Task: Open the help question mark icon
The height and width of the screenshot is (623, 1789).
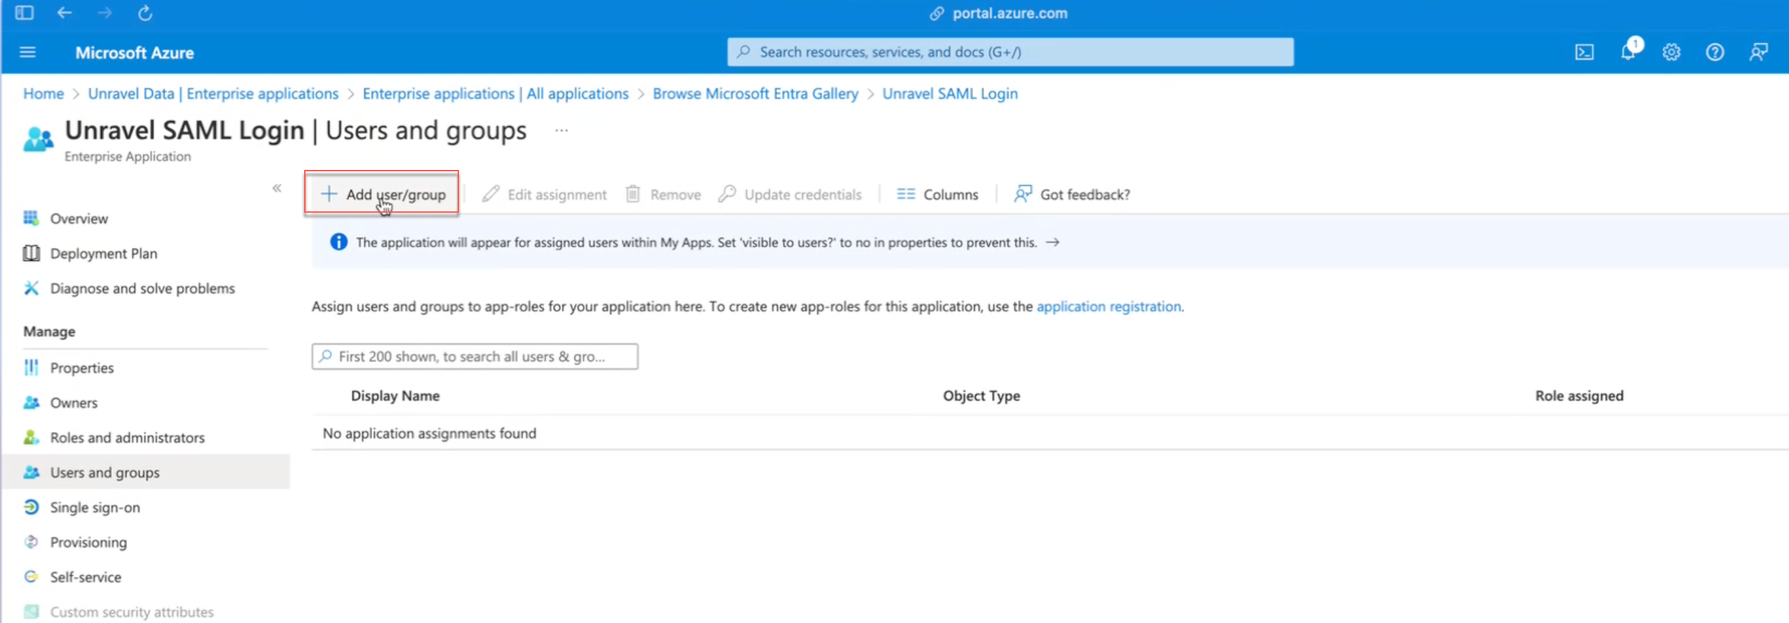Action: point(1715,52)
